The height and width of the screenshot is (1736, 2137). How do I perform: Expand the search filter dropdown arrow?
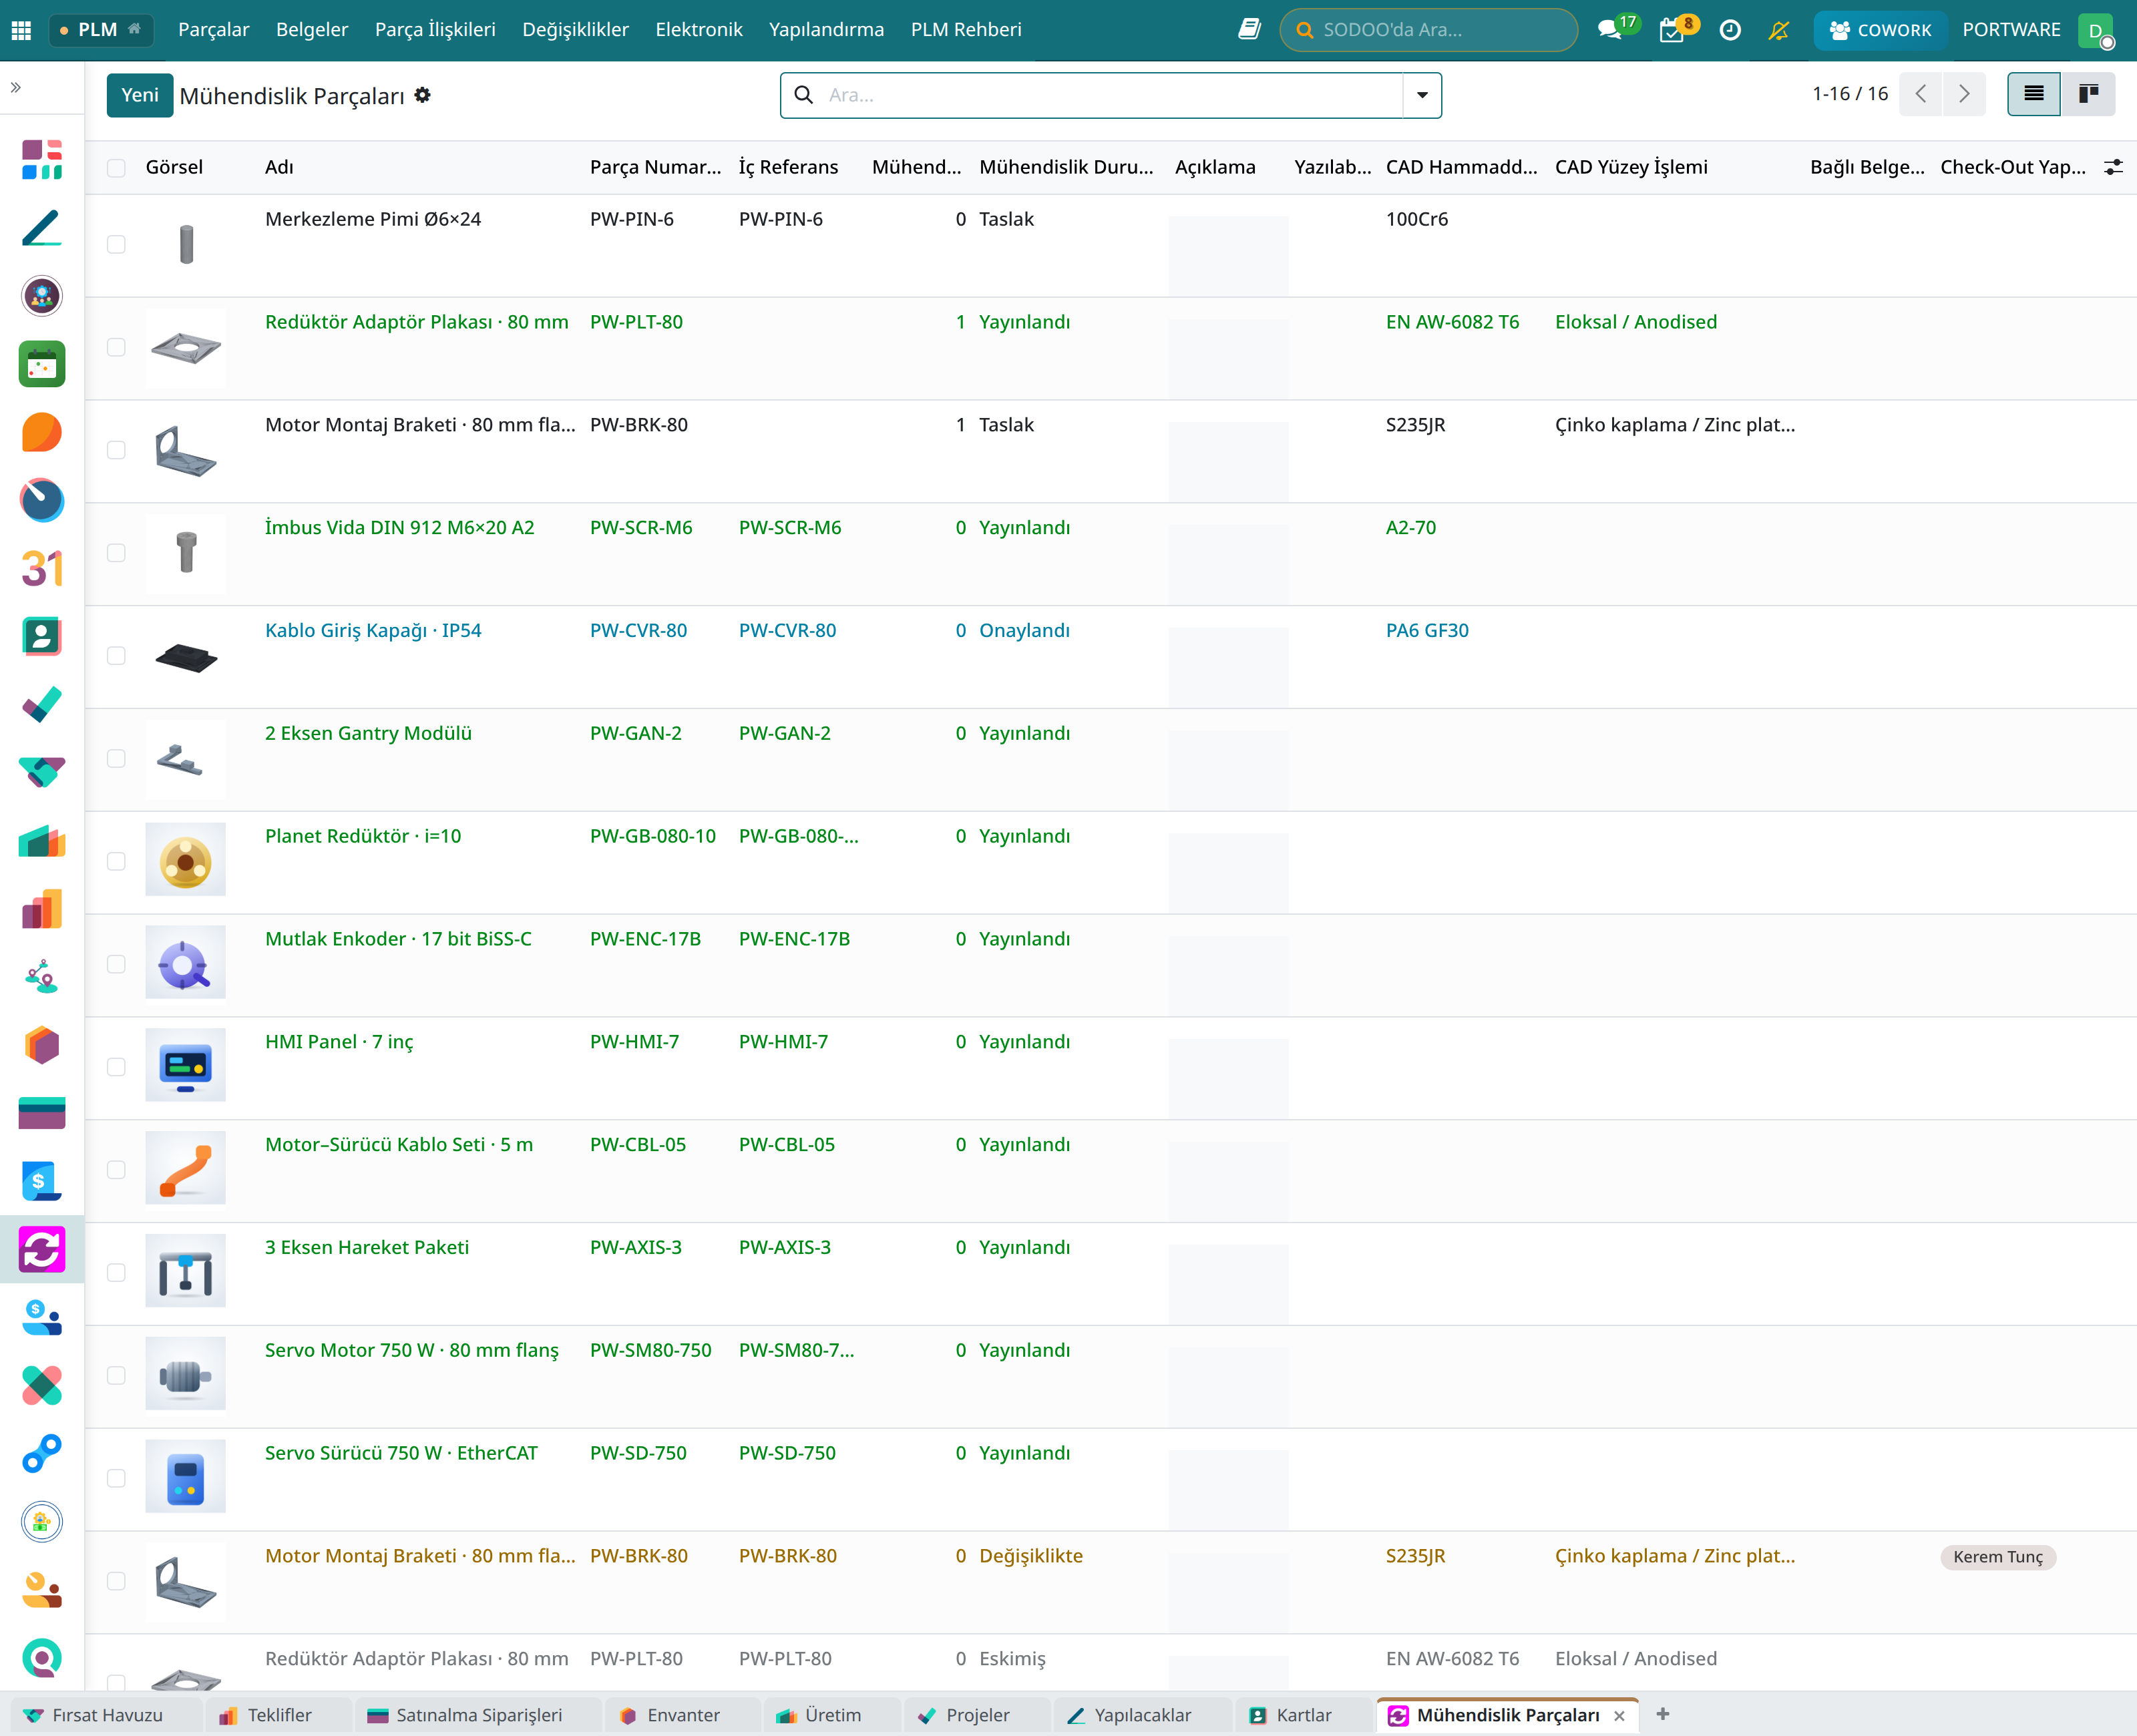pyautogui.click(x=1422, y=95)
